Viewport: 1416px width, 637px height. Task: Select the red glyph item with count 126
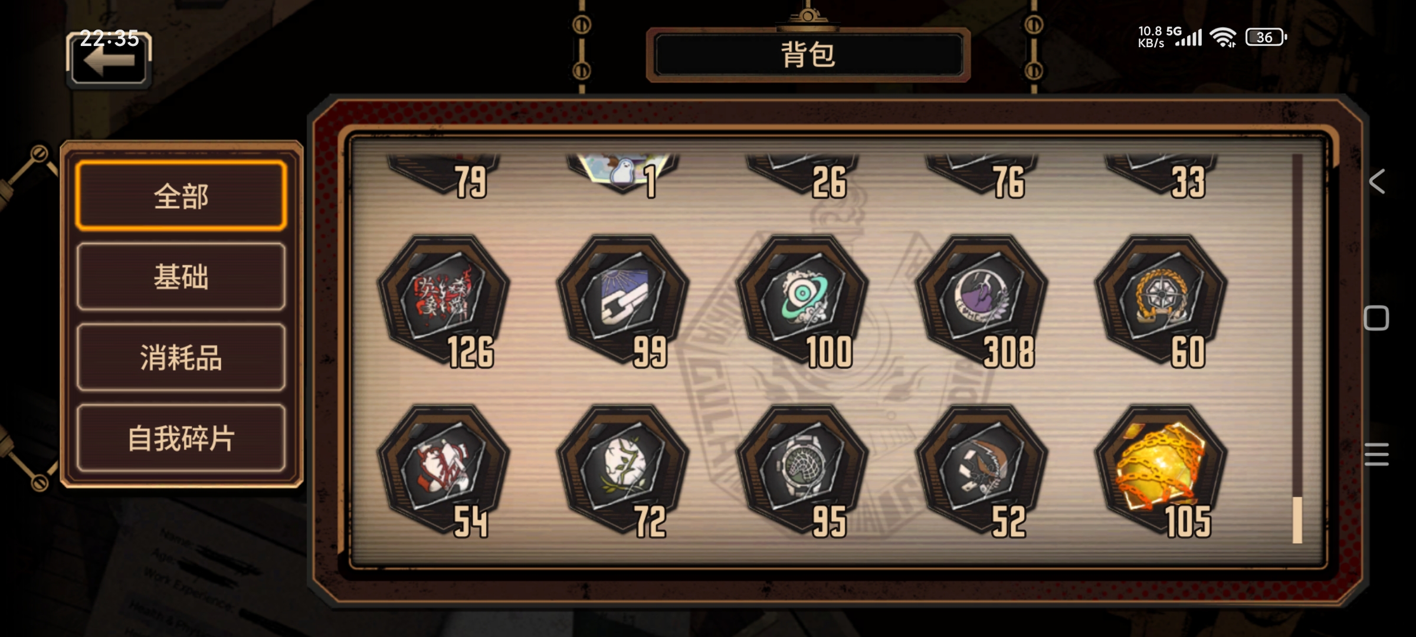coord(444,300)
